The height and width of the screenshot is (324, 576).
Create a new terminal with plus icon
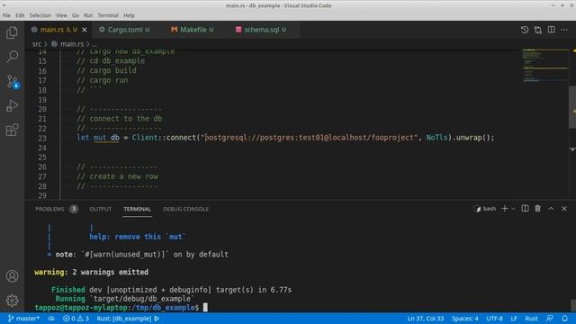pyautogui.click(x=504, y=209)
